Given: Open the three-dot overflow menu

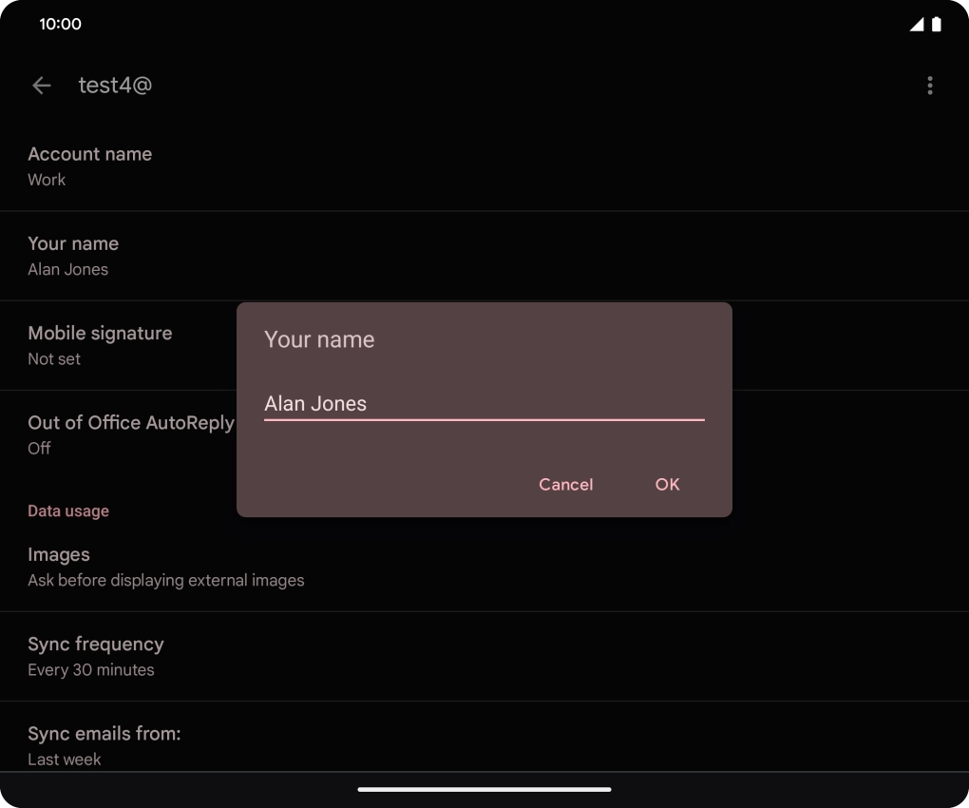Looking at the screenshot, I should pos(929,86).
